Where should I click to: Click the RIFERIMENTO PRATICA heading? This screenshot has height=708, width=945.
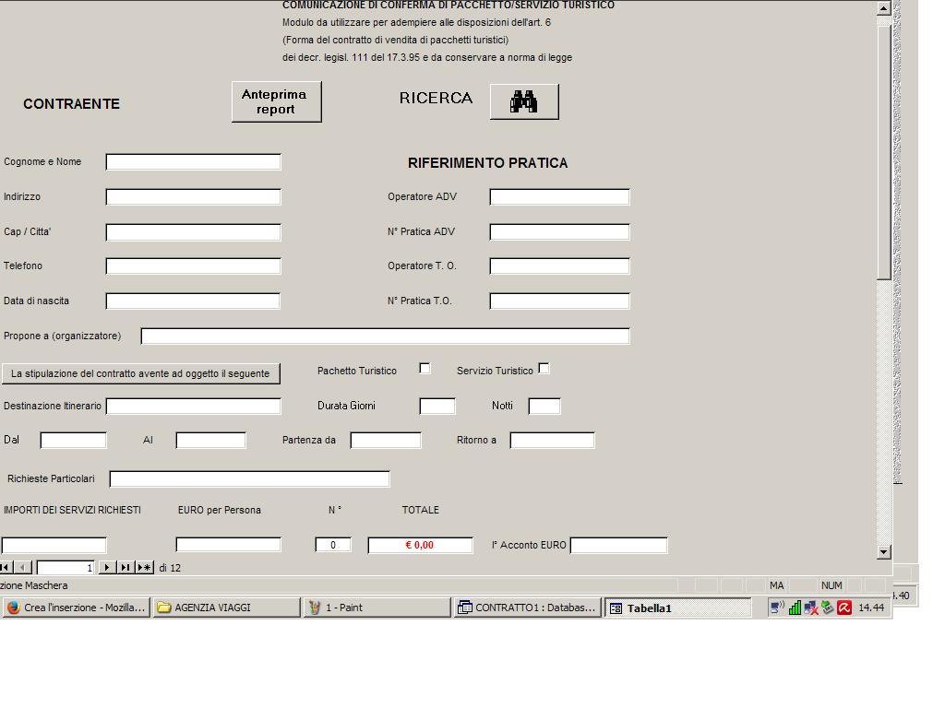(x=487, y=163)
